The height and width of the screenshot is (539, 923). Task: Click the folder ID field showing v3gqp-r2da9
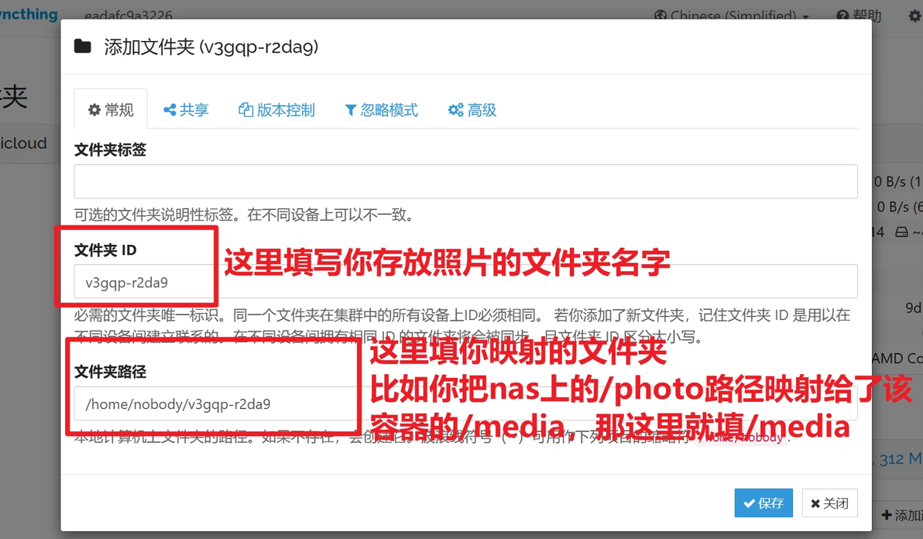pos(465,282)
